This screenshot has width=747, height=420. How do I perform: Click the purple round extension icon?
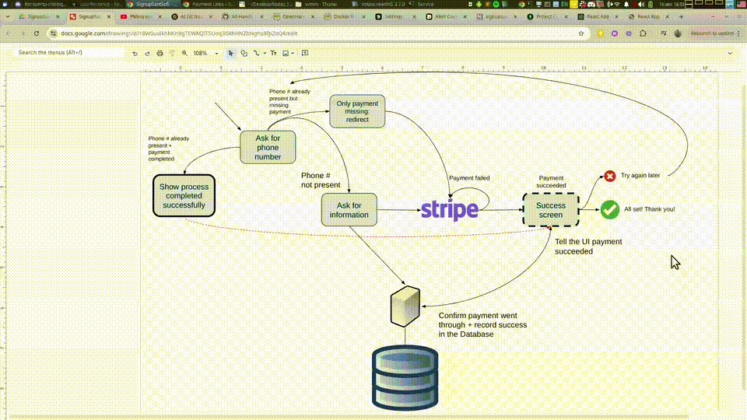click(615, 33)
